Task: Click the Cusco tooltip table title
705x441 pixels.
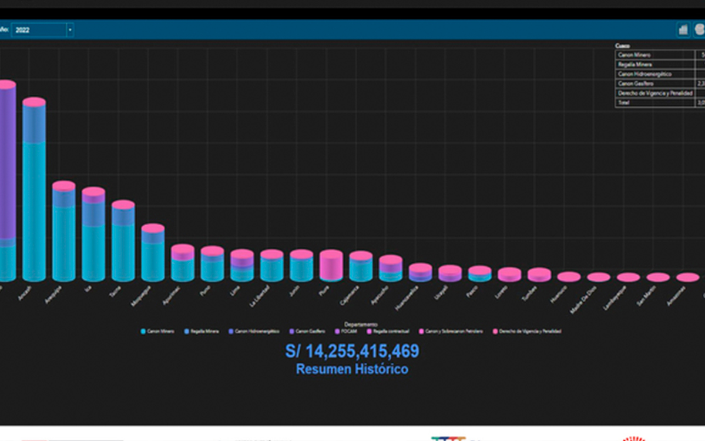Action: pyautogui.click(x=622, y=46)
